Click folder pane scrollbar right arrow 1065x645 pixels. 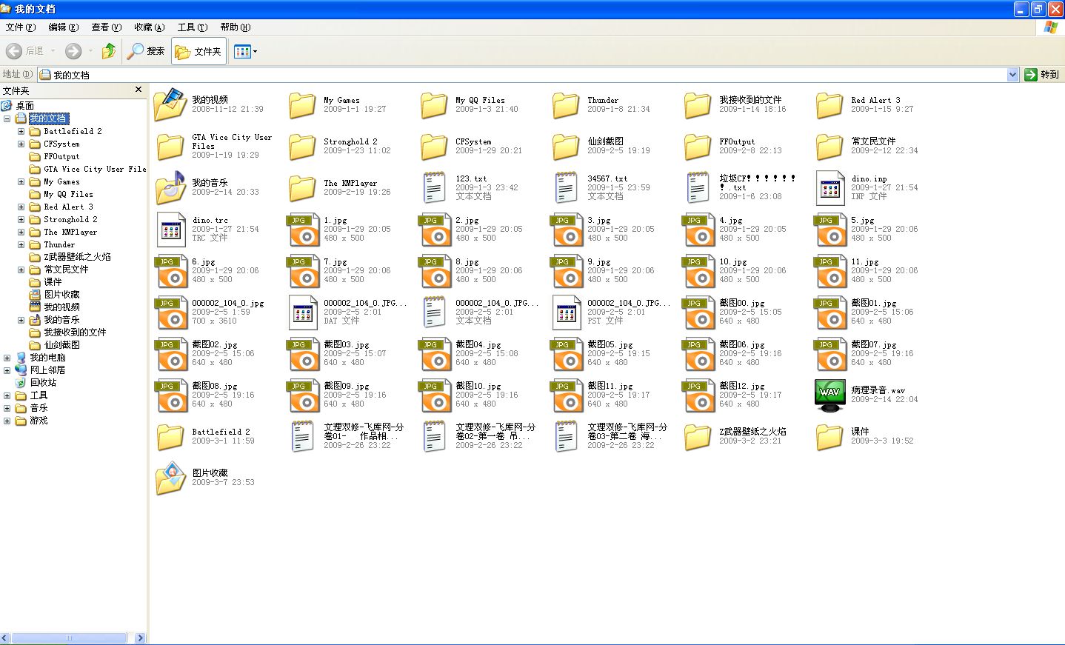pyautogui.click(x=140, y=638)
